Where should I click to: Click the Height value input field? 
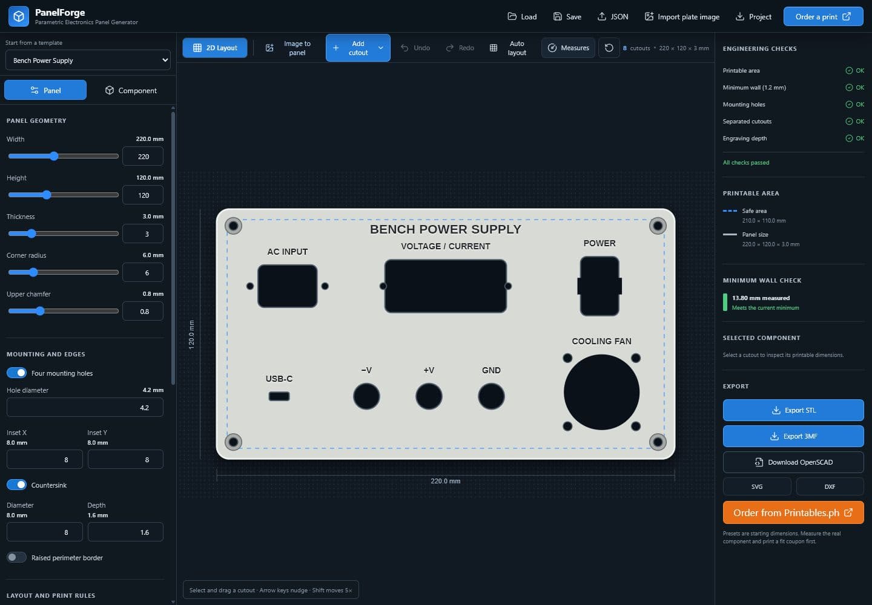(143, 195)
